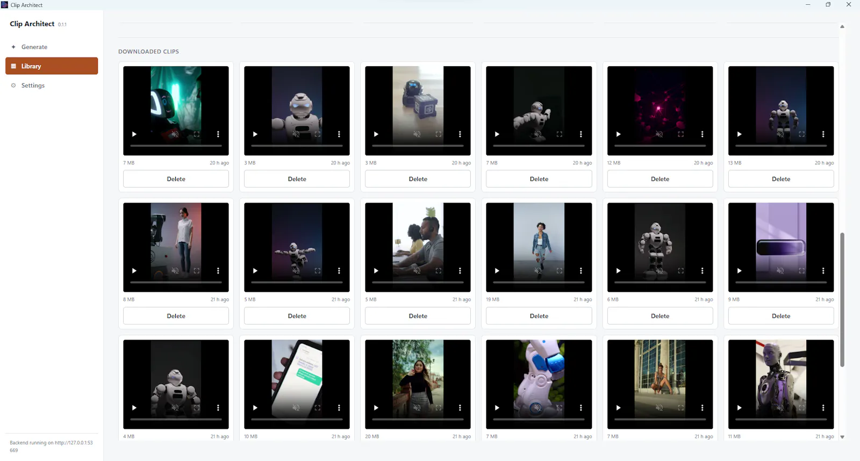Screen dimensions: 860x461
Task: Play the smartphone screen clip (10 MB)
Action: click(255, 408)
